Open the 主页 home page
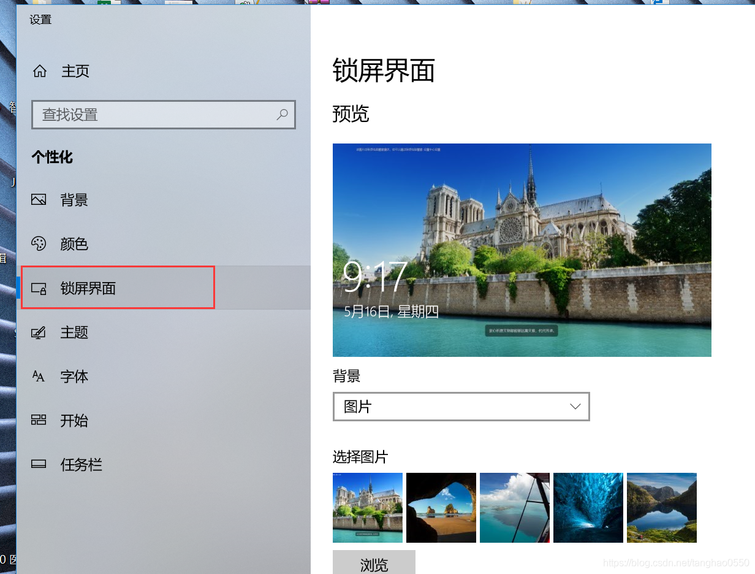Image resolution: width=755 pixels, height=574 pixels. [75, 71]
